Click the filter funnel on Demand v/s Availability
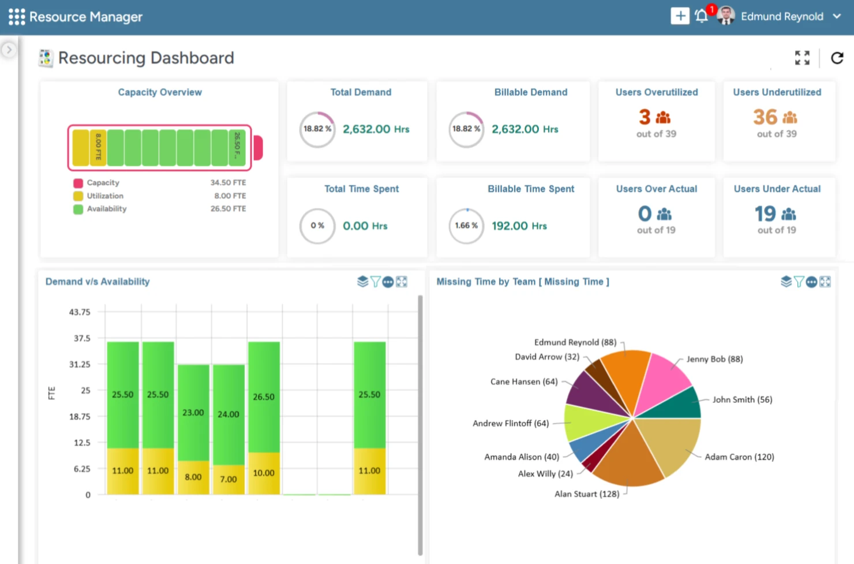Image resolution: width=854 pixels, height=564 pixels. coord(376,282)
